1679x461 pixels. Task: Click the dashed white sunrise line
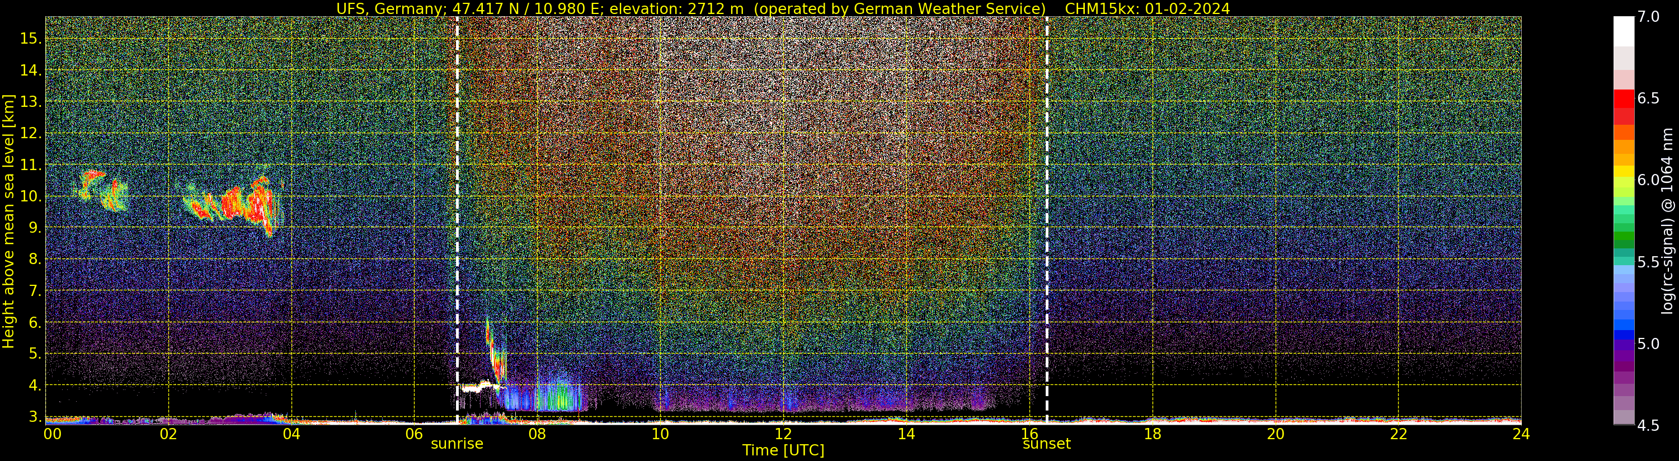click(457, 220)
